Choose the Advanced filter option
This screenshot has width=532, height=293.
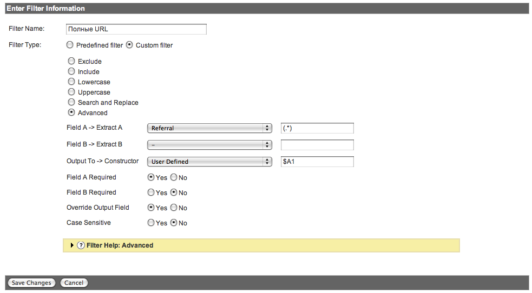tap(71, 112)
